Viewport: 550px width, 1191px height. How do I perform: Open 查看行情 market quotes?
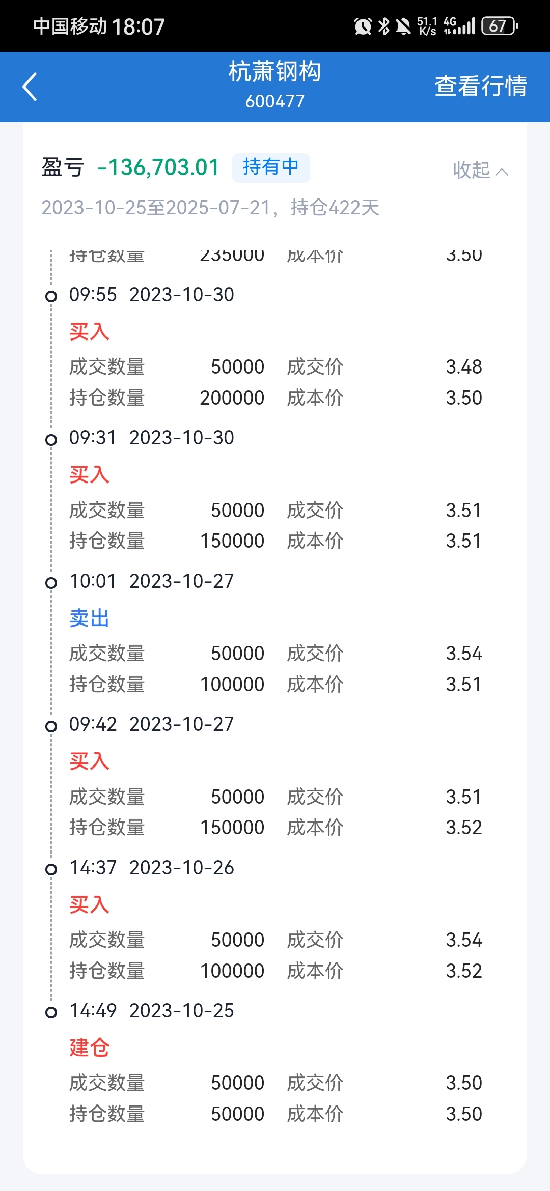(481, 86)
